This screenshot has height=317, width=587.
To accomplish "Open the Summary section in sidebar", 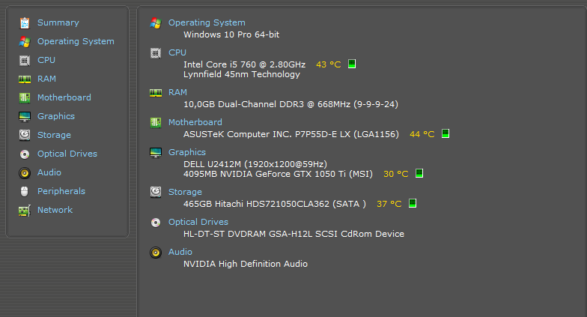I will tap(58, 22).
